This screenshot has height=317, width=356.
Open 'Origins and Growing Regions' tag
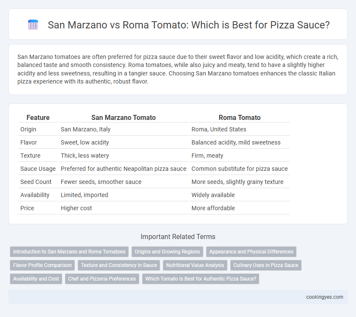pyautogui.click(x=167, y=252)
